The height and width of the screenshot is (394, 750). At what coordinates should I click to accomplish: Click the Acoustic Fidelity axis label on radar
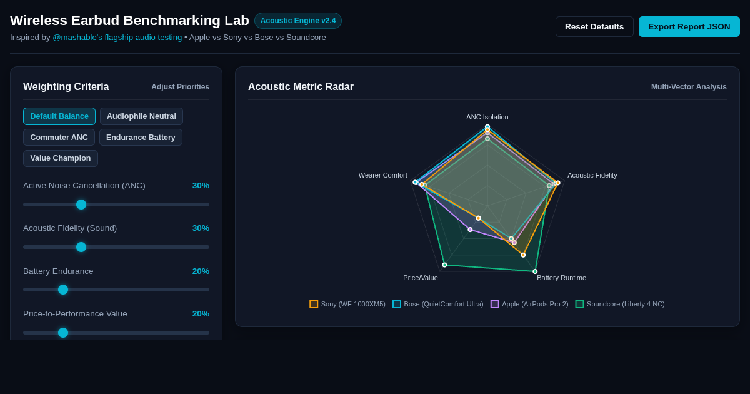(592, 175)
